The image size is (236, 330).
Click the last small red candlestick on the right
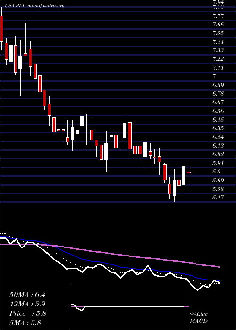189,173
